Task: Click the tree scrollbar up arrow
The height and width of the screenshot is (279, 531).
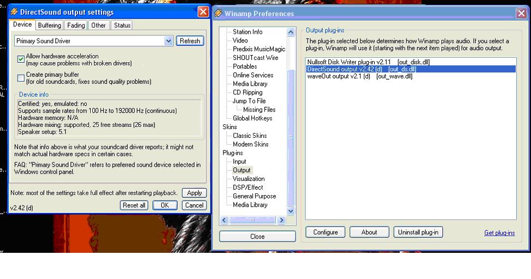Action: click(291, 32)
